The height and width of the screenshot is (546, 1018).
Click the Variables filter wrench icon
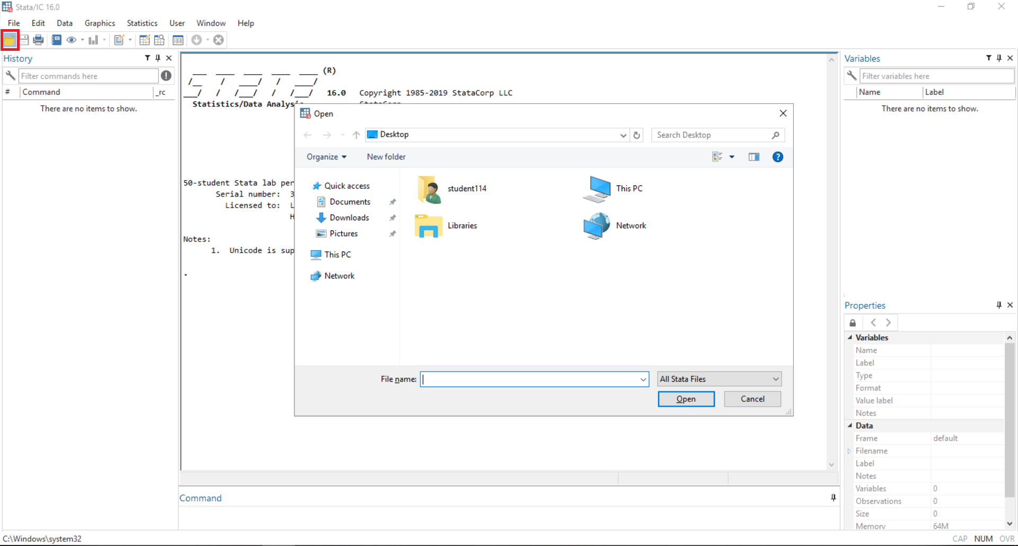click(852, 76)
